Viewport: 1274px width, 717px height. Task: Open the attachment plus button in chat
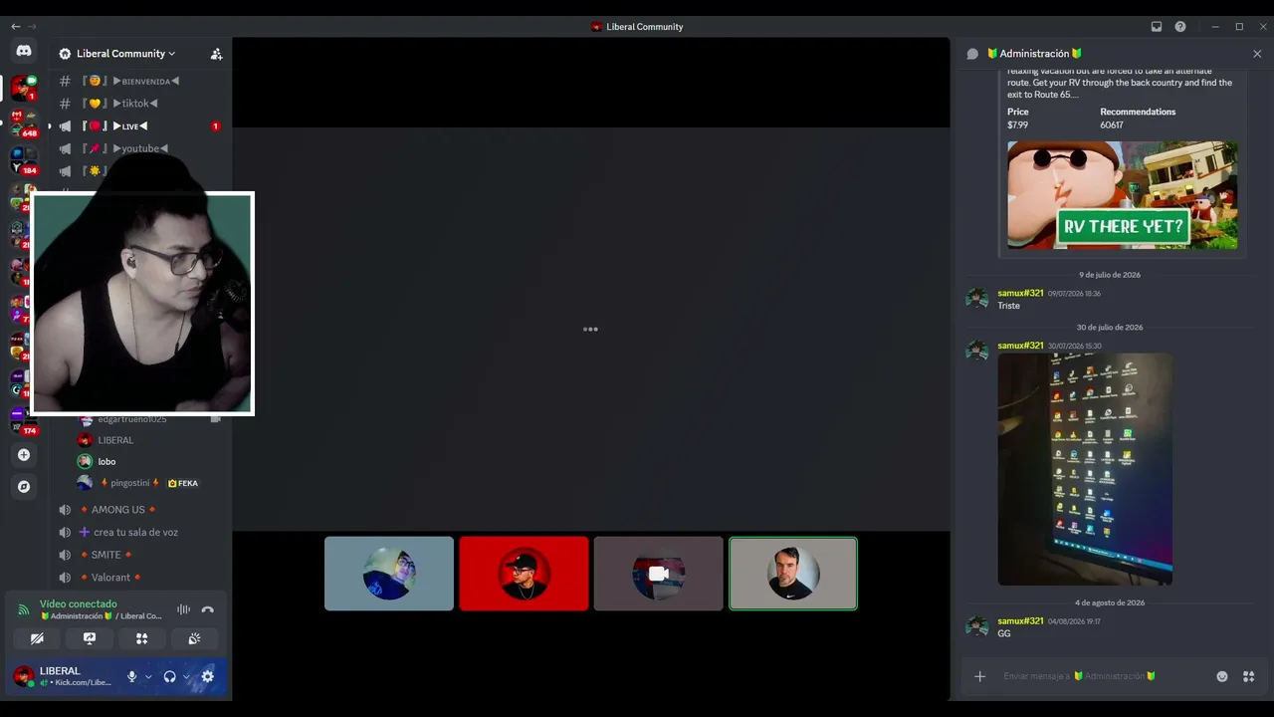tap(979, 676)
